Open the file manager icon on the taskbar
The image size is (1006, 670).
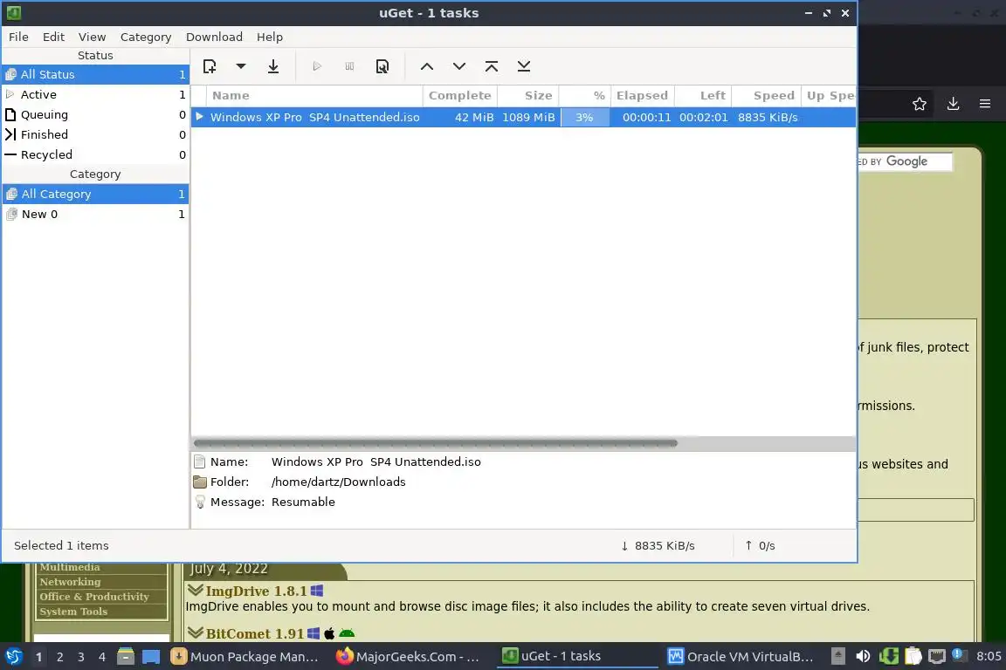pos(126,657)
